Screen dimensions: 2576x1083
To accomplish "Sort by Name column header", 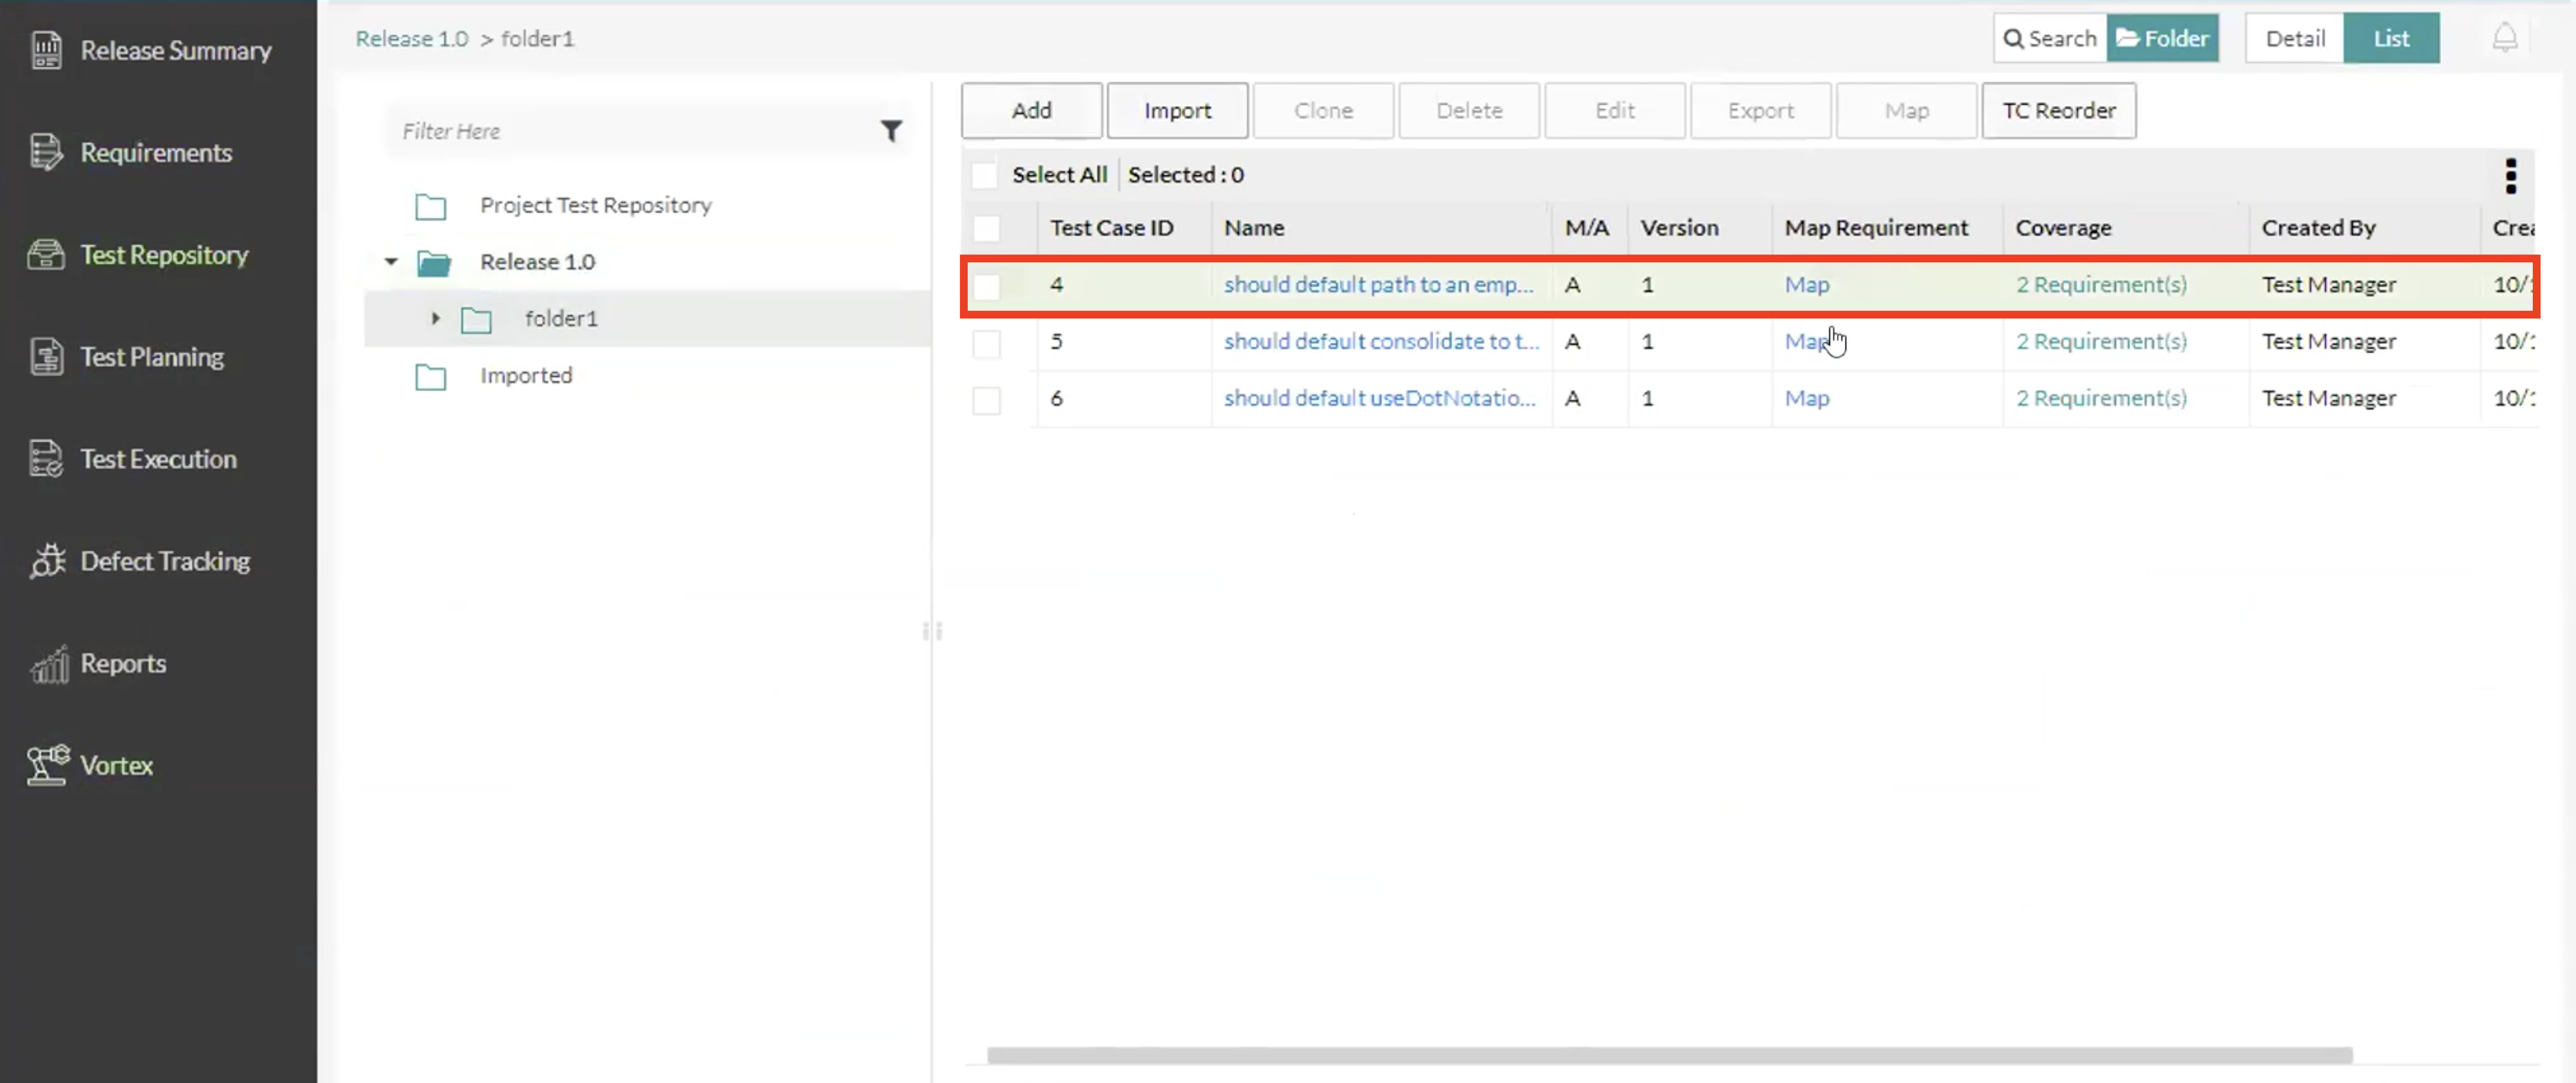I will point(1254,228).
